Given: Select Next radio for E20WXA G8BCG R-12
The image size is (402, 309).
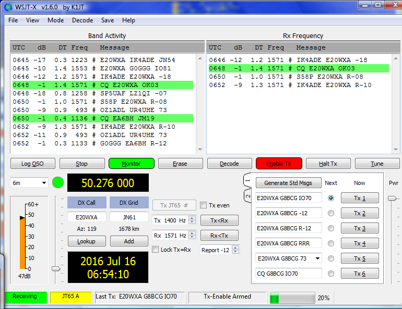Looking at the screenshot, I should 331,228.
